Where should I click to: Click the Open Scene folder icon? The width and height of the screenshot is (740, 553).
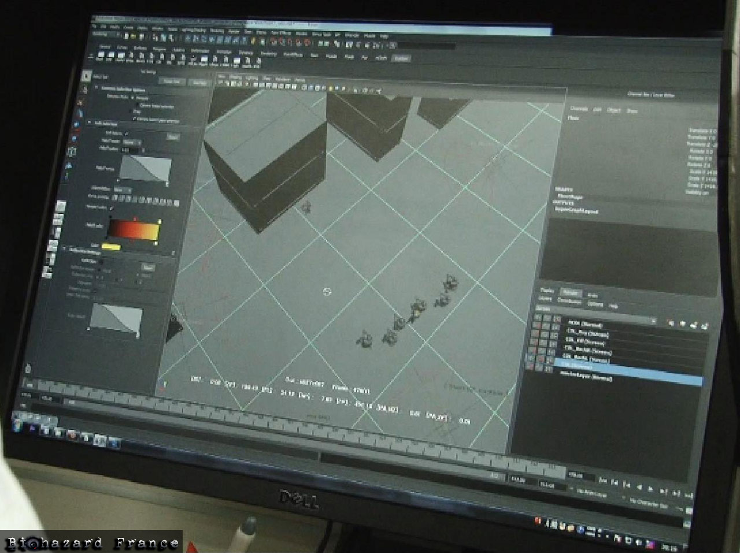133,36
